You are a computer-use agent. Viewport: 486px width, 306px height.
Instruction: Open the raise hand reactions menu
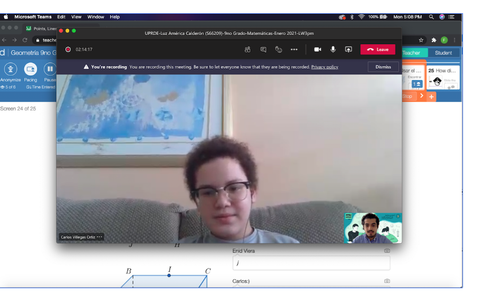coord(279,50)
